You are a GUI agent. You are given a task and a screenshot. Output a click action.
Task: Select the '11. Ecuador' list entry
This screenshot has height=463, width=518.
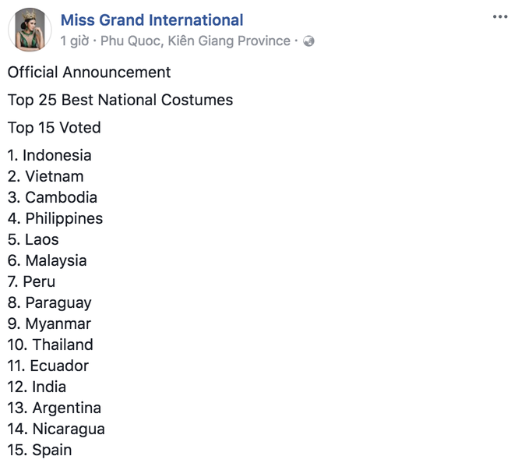[48, 366]
